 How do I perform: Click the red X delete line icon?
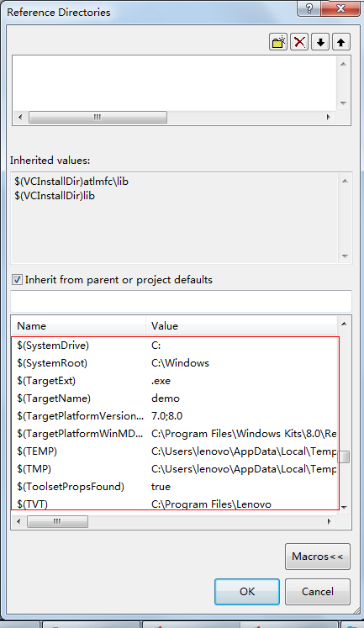(x=299, y=42)
